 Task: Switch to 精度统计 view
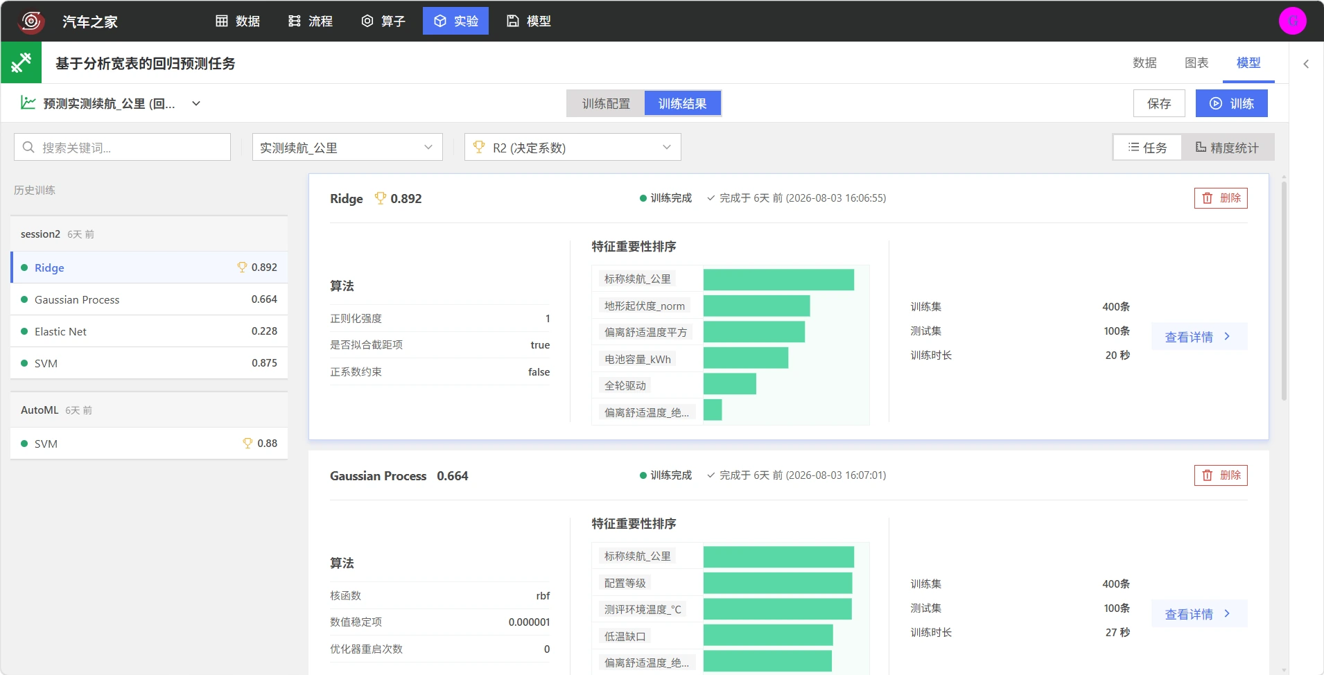pos(1227,147)
